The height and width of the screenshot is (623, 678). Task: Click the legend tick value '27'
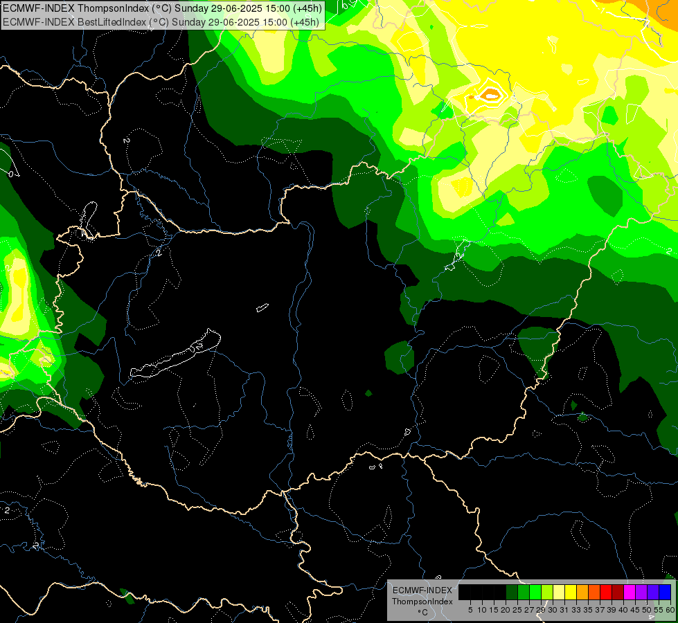click(529, 610)
